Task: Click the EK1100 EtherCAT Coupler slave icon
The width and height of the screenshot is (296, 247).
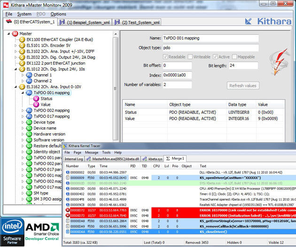Action: (22, 39)
